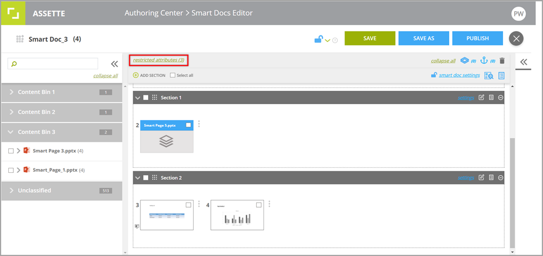Click the PowerPoint icon of Smart Page 3.pptx
The height and width of the screenshot is (256, 543).
coord(26,151)
